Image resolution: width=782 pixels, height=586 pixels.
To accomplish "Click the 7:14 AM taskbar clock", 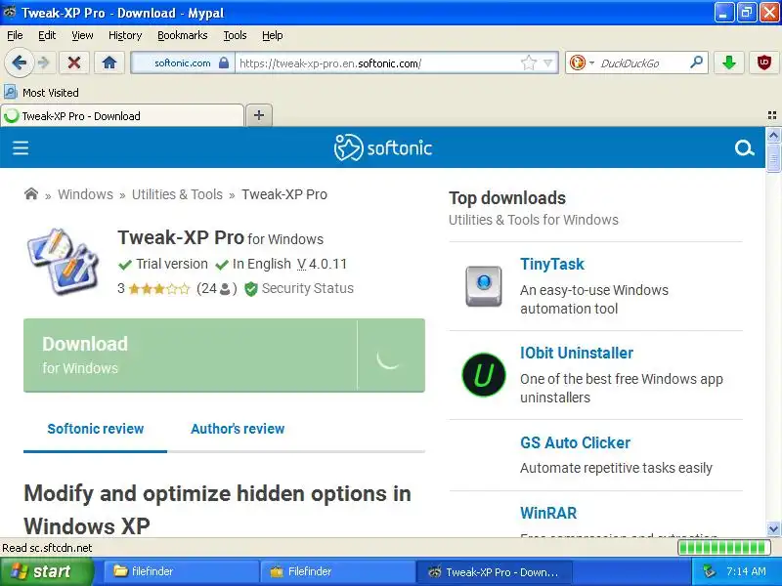I will 746,571.
